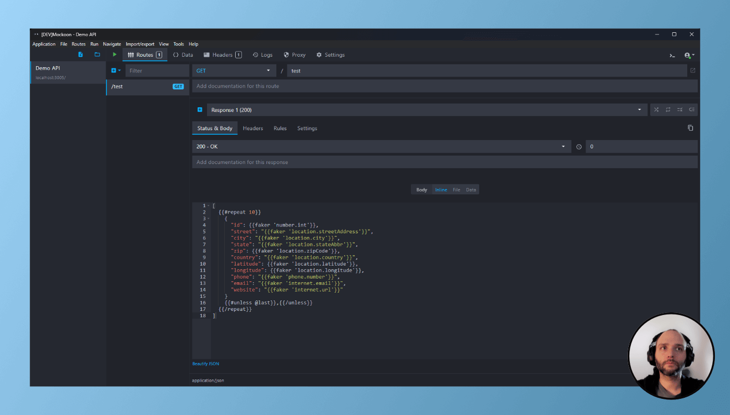Toggle fallback response mode icon
Image resolution: width=730 pixels, height=415 pixels.
[x=691, y=110]
